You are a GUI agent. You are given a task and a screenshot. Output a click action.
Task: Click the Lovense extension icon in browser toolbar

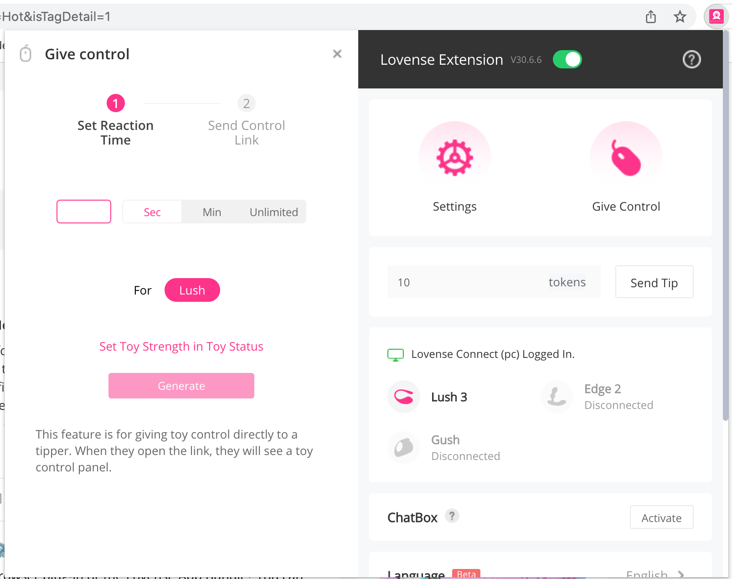pyautogui.click(x=716, y=17)
